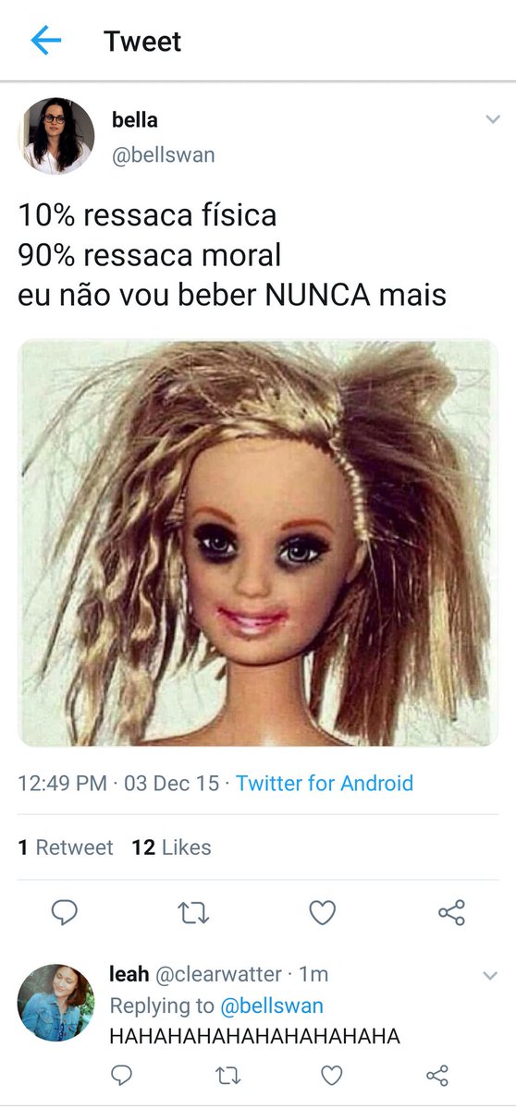
Task: View the 1 Retweet list
Action: pyautogui.click(x=66, y=847)
